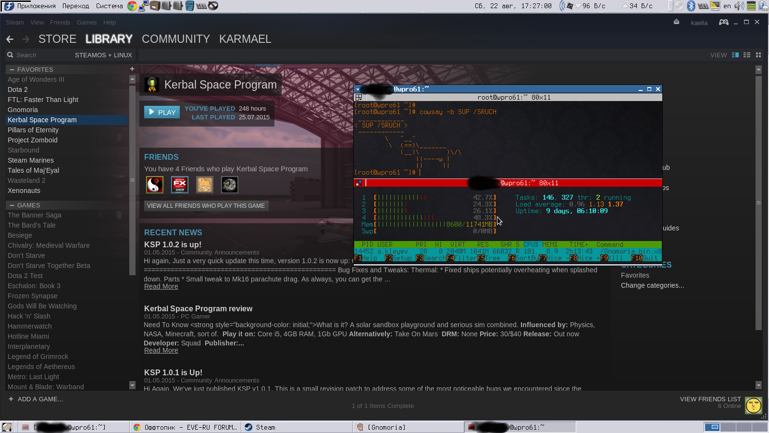Launch Big Picture mode controller icon
This screenshot has width=769, height=433.
click(x=723, y=22)
